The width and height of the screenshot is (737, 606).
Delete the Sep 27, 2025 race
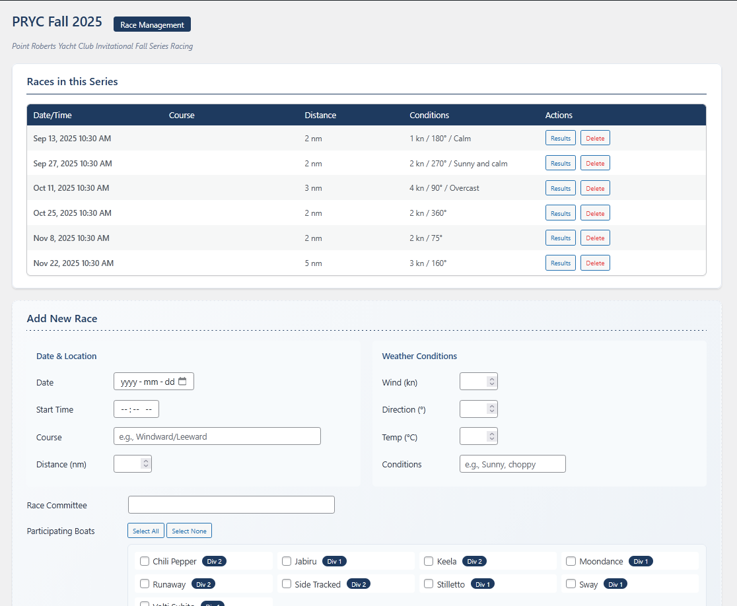(x=595, y=163)
